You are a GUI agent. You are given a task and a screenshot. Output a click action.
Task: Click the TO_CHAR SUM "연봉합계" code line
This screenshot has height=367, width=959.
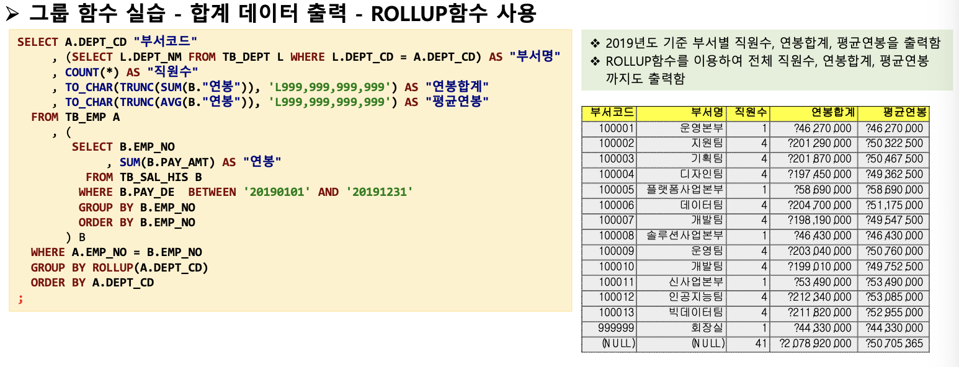click(271, 87)
